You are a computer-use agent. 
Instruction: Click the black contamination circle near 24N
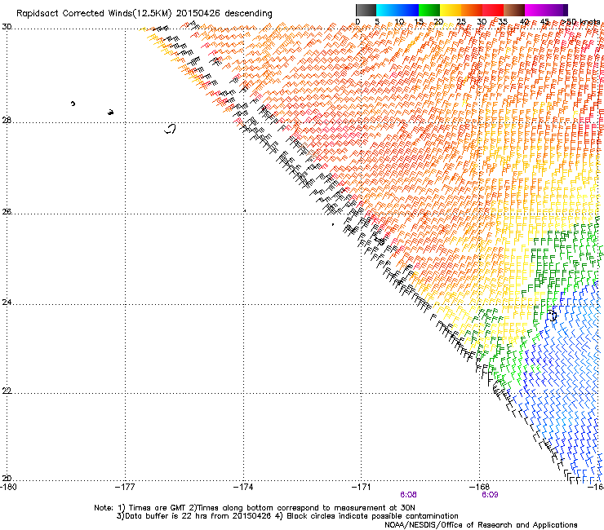click(553, 316)
